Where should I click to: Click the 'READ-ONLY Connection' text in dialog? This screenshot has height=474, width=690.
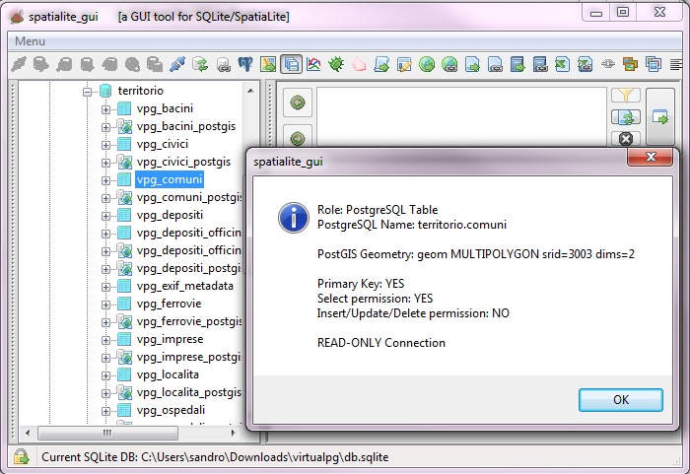381,343
